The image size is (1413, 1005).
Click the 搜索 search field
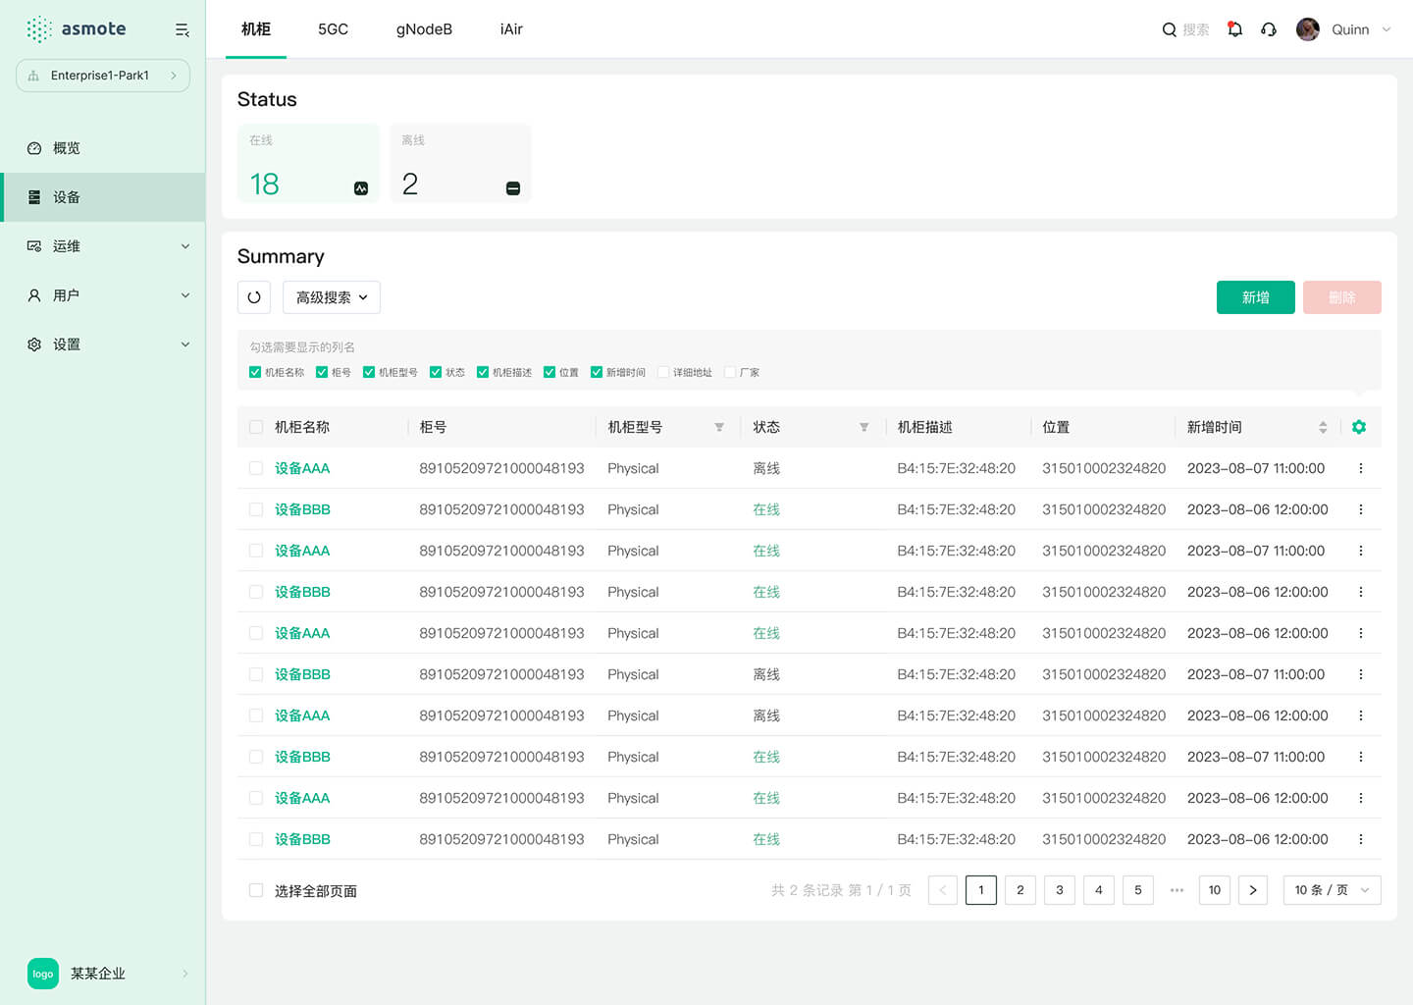tap(1194, 29)
